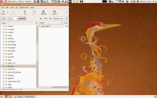This screenshot has width=157, height=98.
Task: Expand the .evolution tree folder
Action: tap(4, 42)
